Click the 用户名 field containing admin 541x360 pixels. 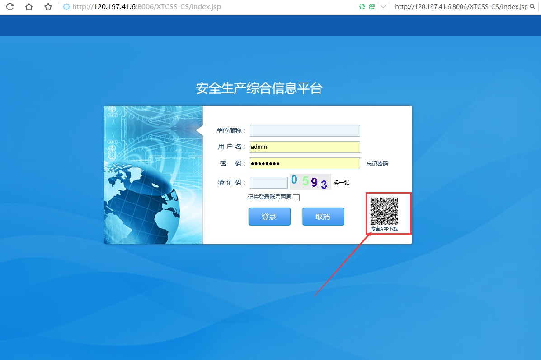[305, 147]
